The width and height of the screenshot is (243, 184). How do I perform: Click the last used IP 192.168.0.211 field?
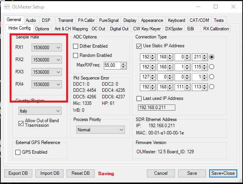tap(156, 108)
